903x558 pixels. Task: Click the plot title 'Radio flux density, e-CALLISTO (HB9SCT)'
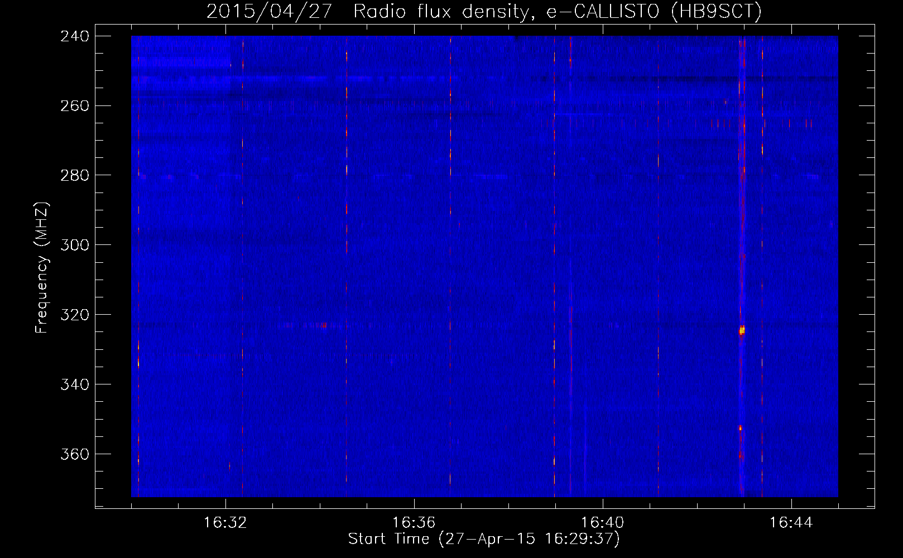click(x=558, y=11)
